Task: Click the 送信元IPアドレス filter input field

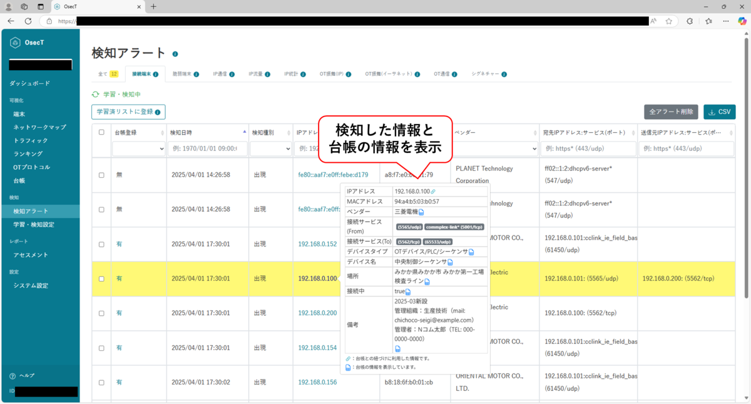Action: [686, 148]
